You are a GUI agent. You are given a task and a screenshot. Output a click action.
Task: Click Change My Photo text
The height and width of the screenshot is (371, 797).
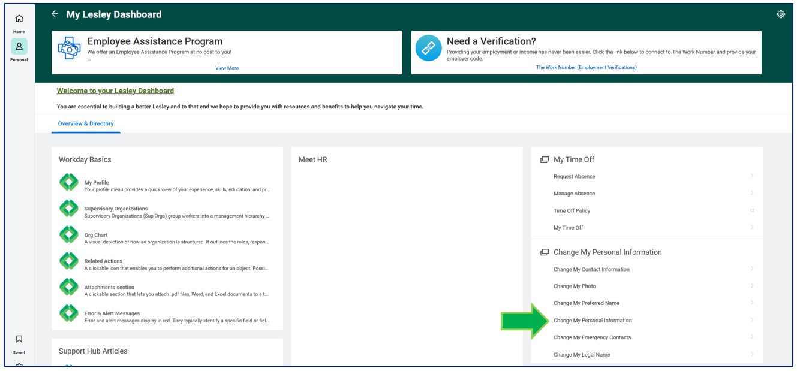(x=575, y=286)
